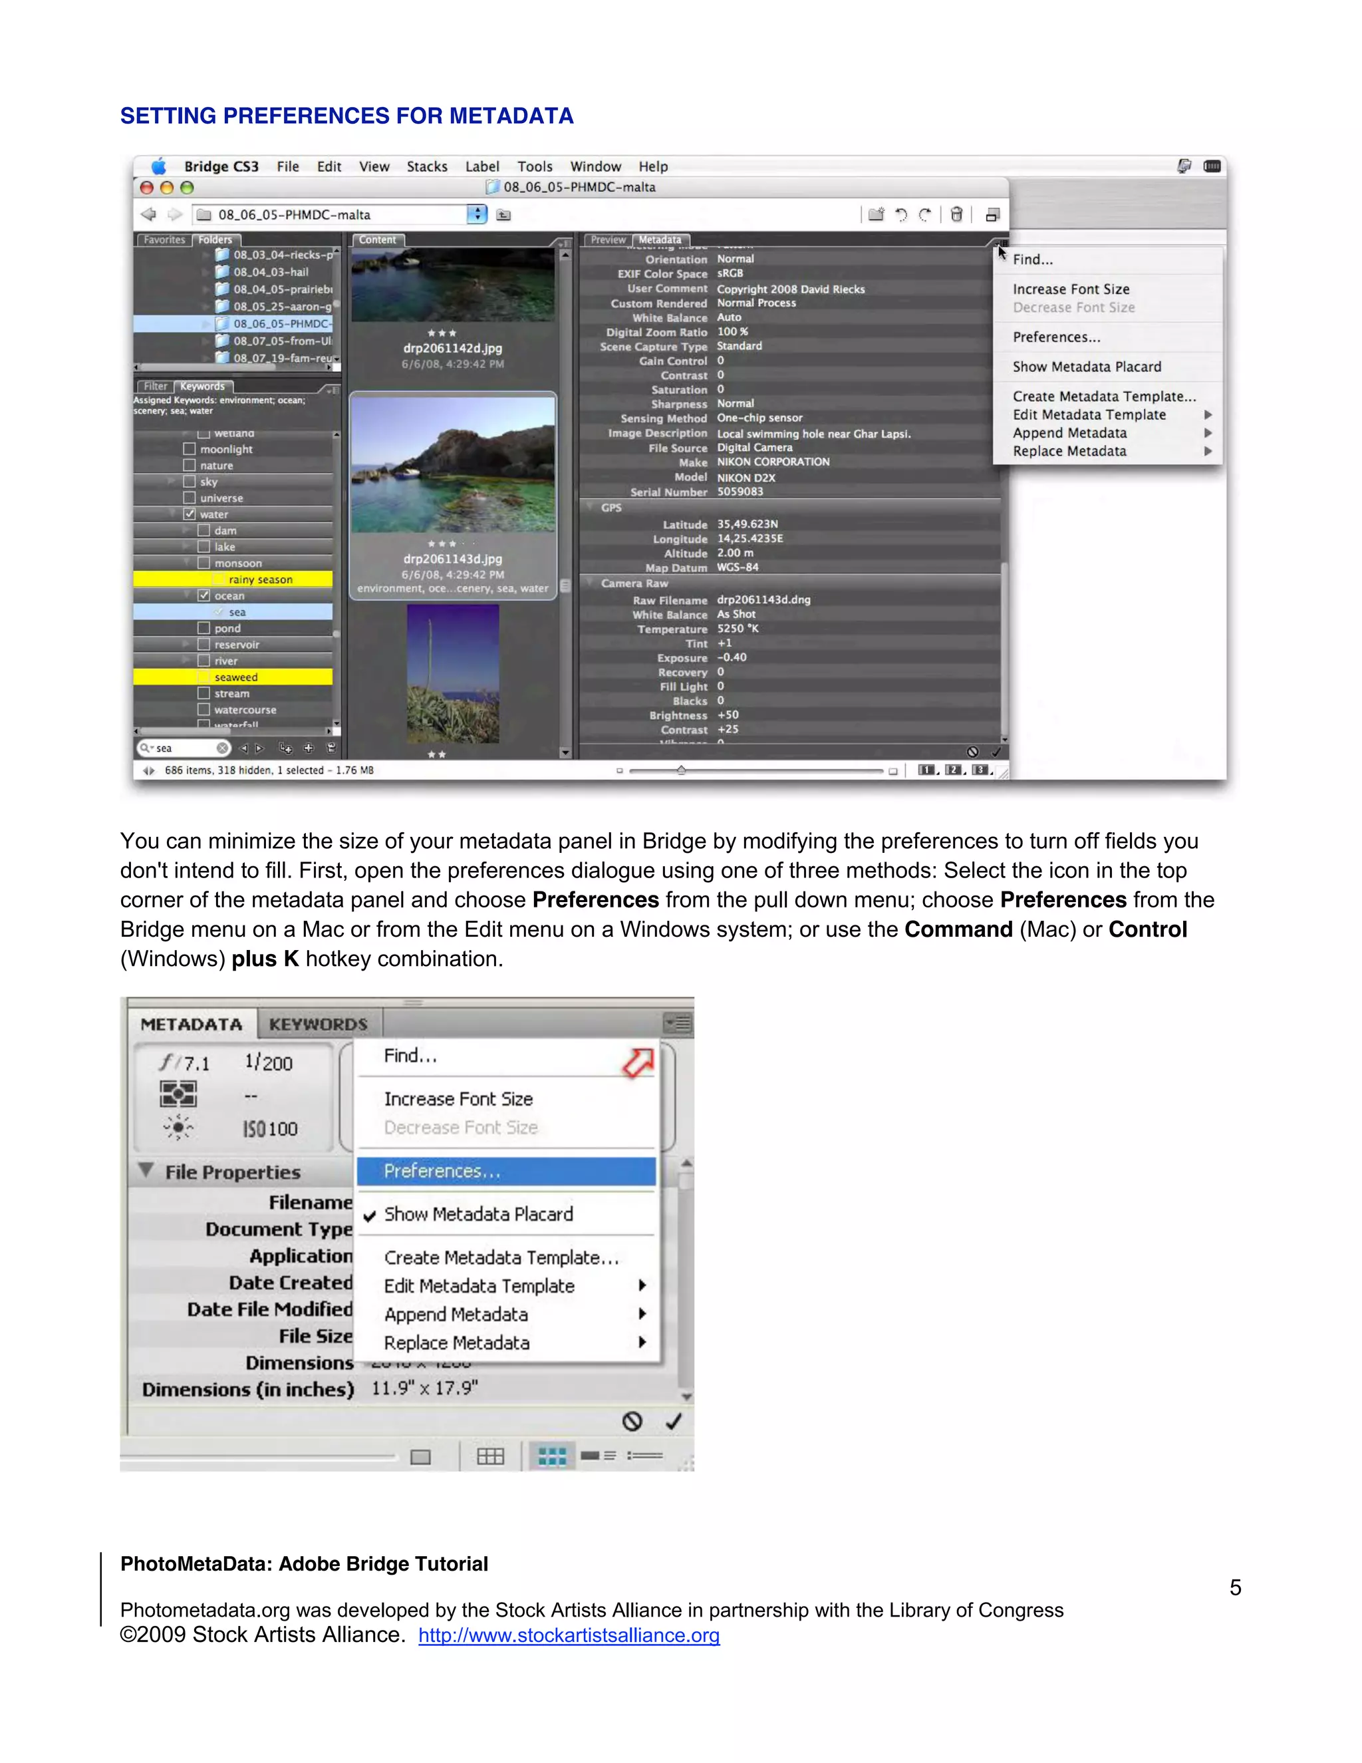Image resolution: width=1362 pixels, height=1763 pixels.
Task: Choose highlighted Preferences... in lower Windows menu
Action: [x=506, y=1172]
